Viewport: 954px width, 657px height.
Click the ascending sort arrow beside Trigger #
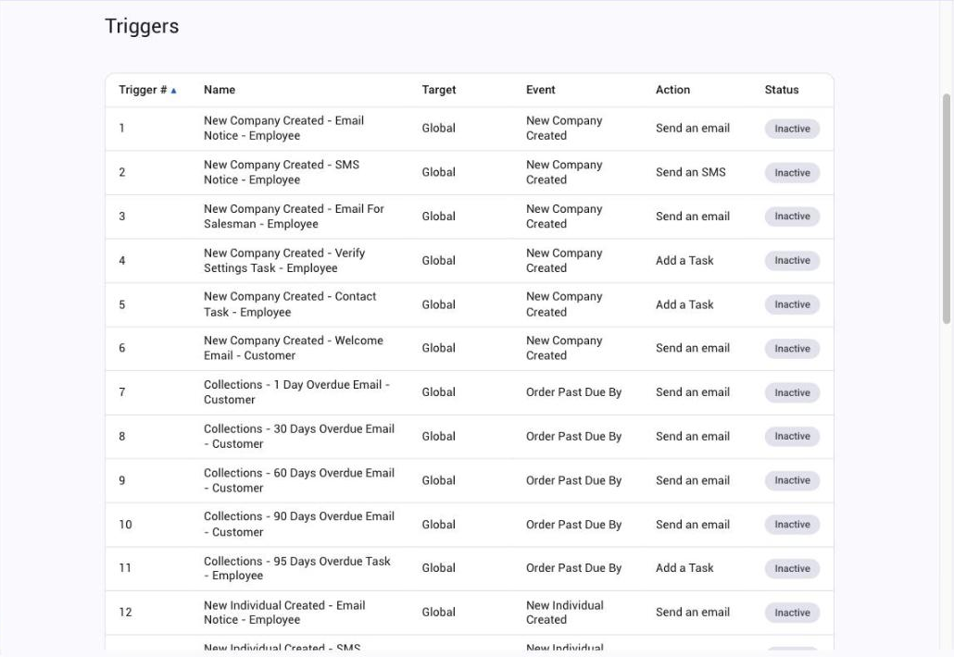pyautogui.click(x=173, y=91)
